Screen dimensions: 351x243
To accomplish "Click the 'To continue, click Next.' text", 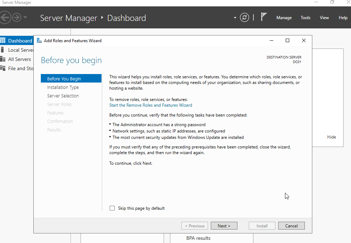I will (x=131, y=163).
